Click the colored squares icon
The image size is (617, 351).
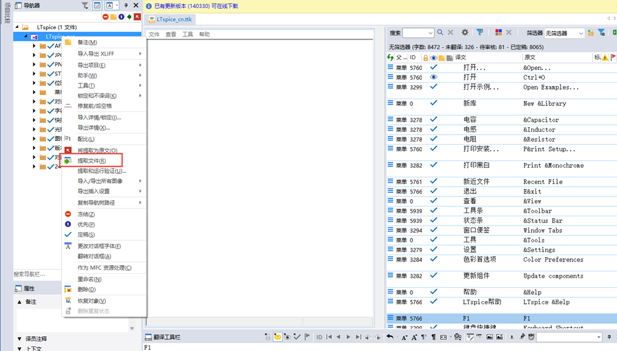[499, 32]
